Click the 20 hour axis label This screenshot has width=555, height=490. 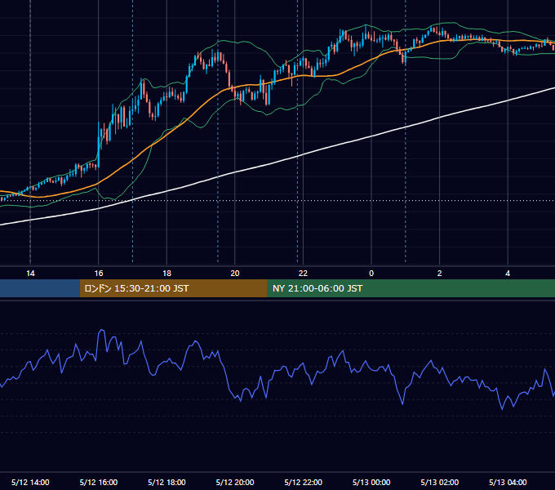pos(235,274)
